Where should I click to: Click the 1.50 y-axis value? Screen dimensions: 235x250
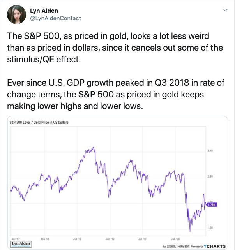point(210,227)
